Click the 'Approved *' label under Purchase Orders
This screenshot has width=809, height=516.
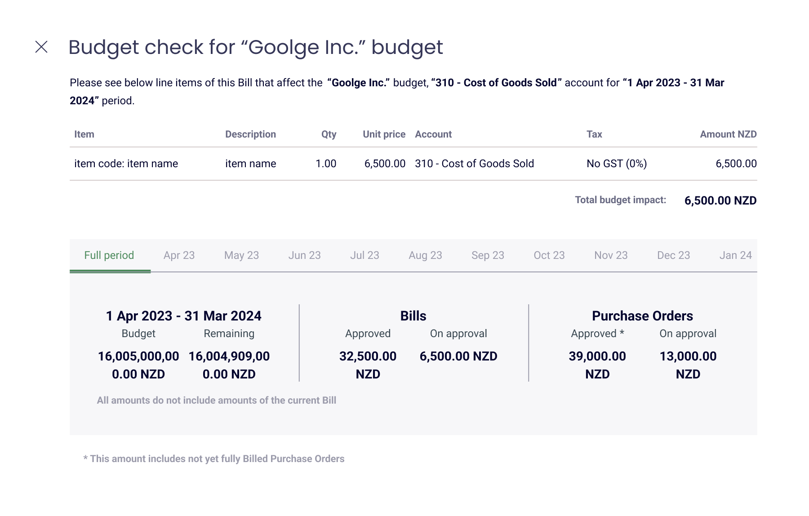[x=597, y=334]
